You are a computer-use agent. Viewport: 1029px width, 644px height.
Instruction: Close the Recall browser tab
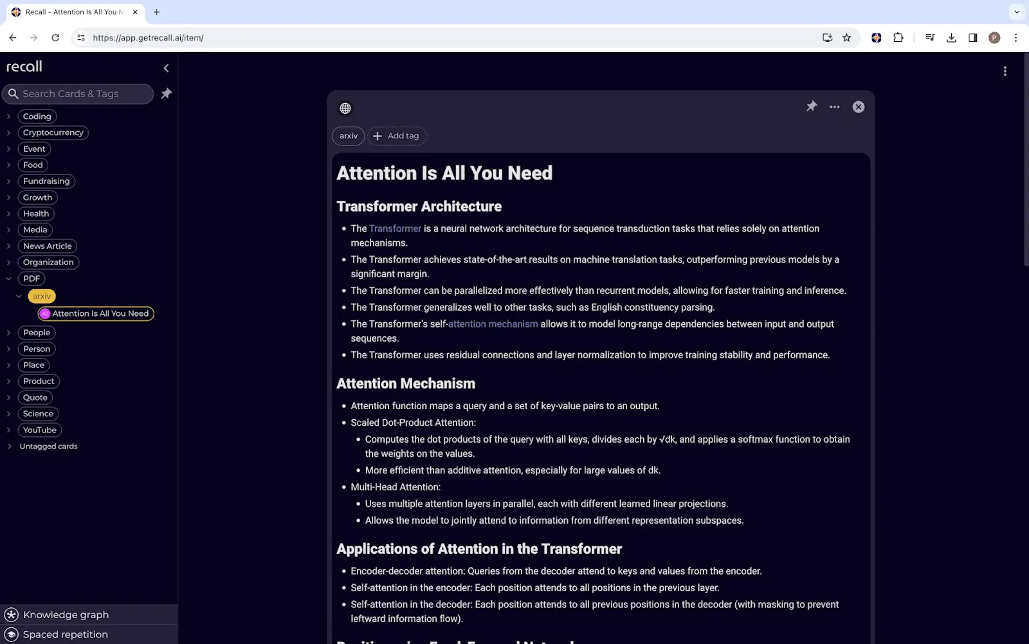(x=135, y=12)
